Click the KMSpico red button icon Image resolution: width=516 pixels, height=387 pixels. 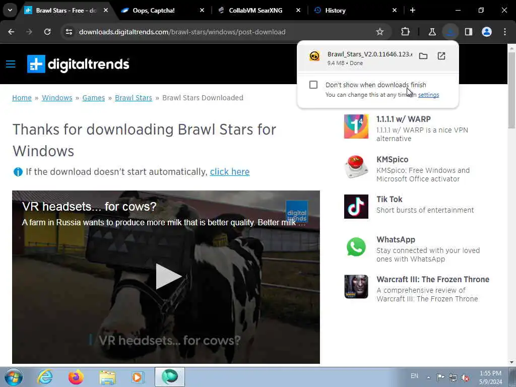point(356,167)
